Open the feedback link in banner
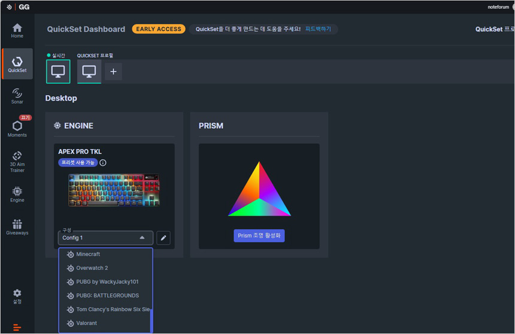515x334 pixels. tap(318, 29)
